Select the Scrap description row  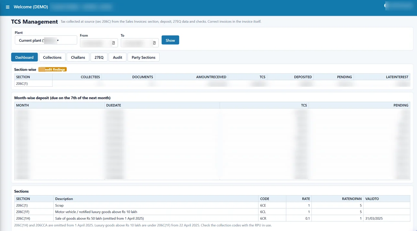coord(156,205)
